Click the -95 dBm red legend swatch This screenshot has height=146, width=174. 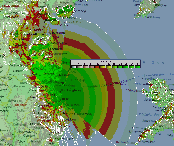pyautogui.click(x=97, y=66)
